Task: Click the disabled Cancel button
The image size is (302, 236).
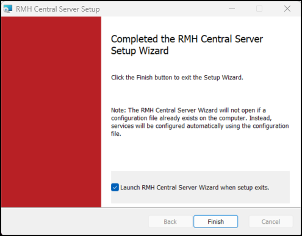Action: 271,221
